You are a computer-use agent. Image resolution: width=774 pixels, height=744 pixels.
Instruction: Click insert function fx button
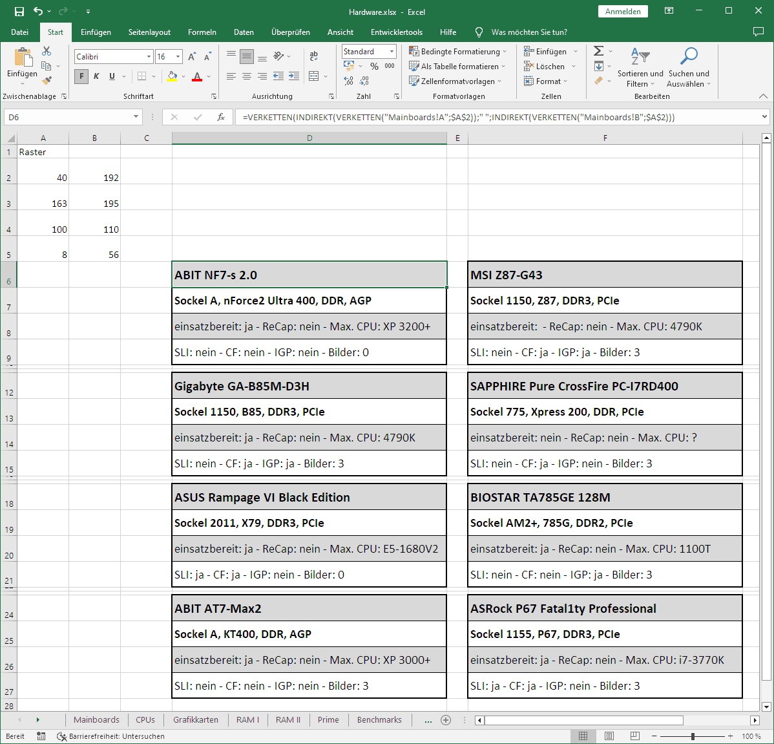[221, 117]
